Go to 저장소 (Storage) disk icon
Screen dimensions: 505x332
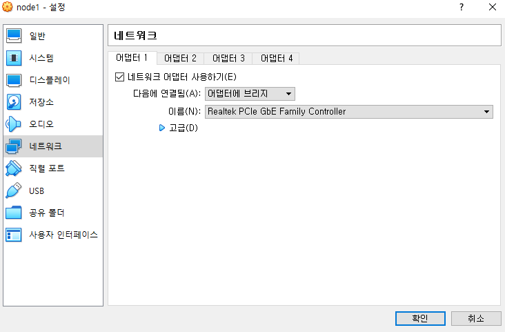(14, 102)
